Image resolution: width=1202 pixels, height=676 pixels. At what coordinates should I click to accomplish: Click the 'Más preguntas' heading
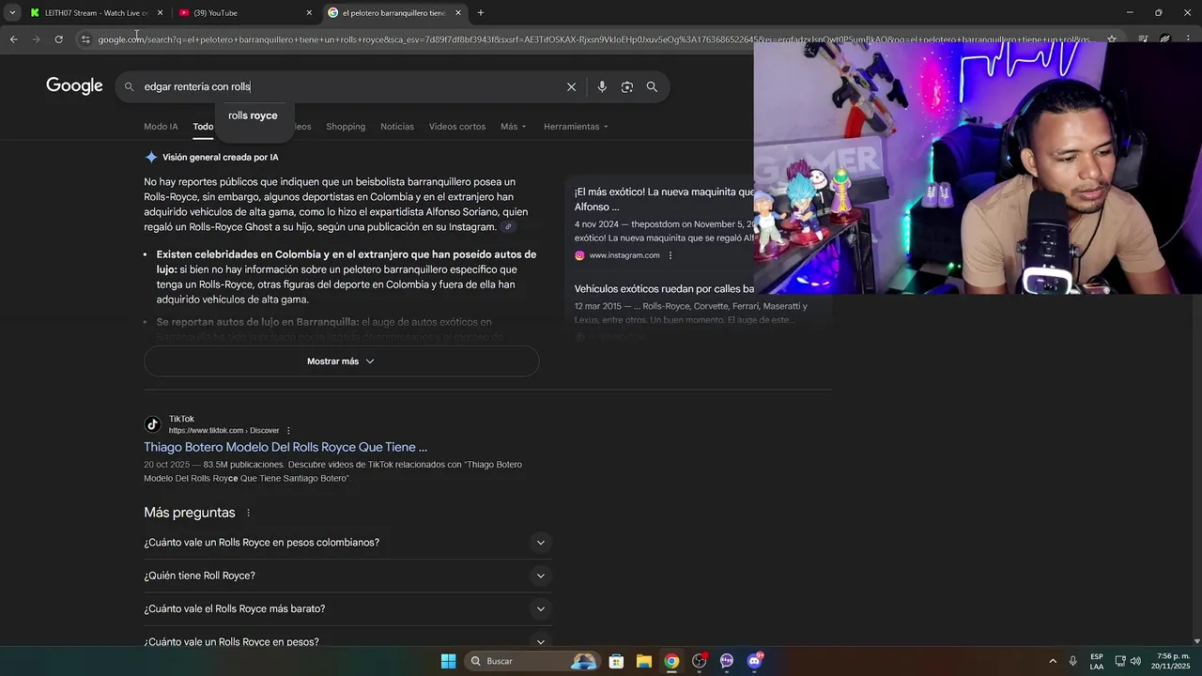point(190,513)
